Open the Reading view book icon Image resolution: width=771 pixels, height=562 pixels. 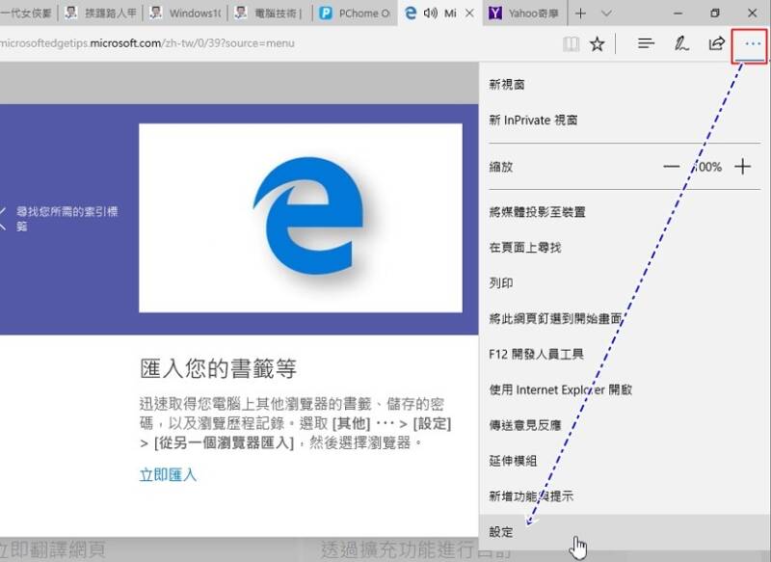(x=571, y=44)
